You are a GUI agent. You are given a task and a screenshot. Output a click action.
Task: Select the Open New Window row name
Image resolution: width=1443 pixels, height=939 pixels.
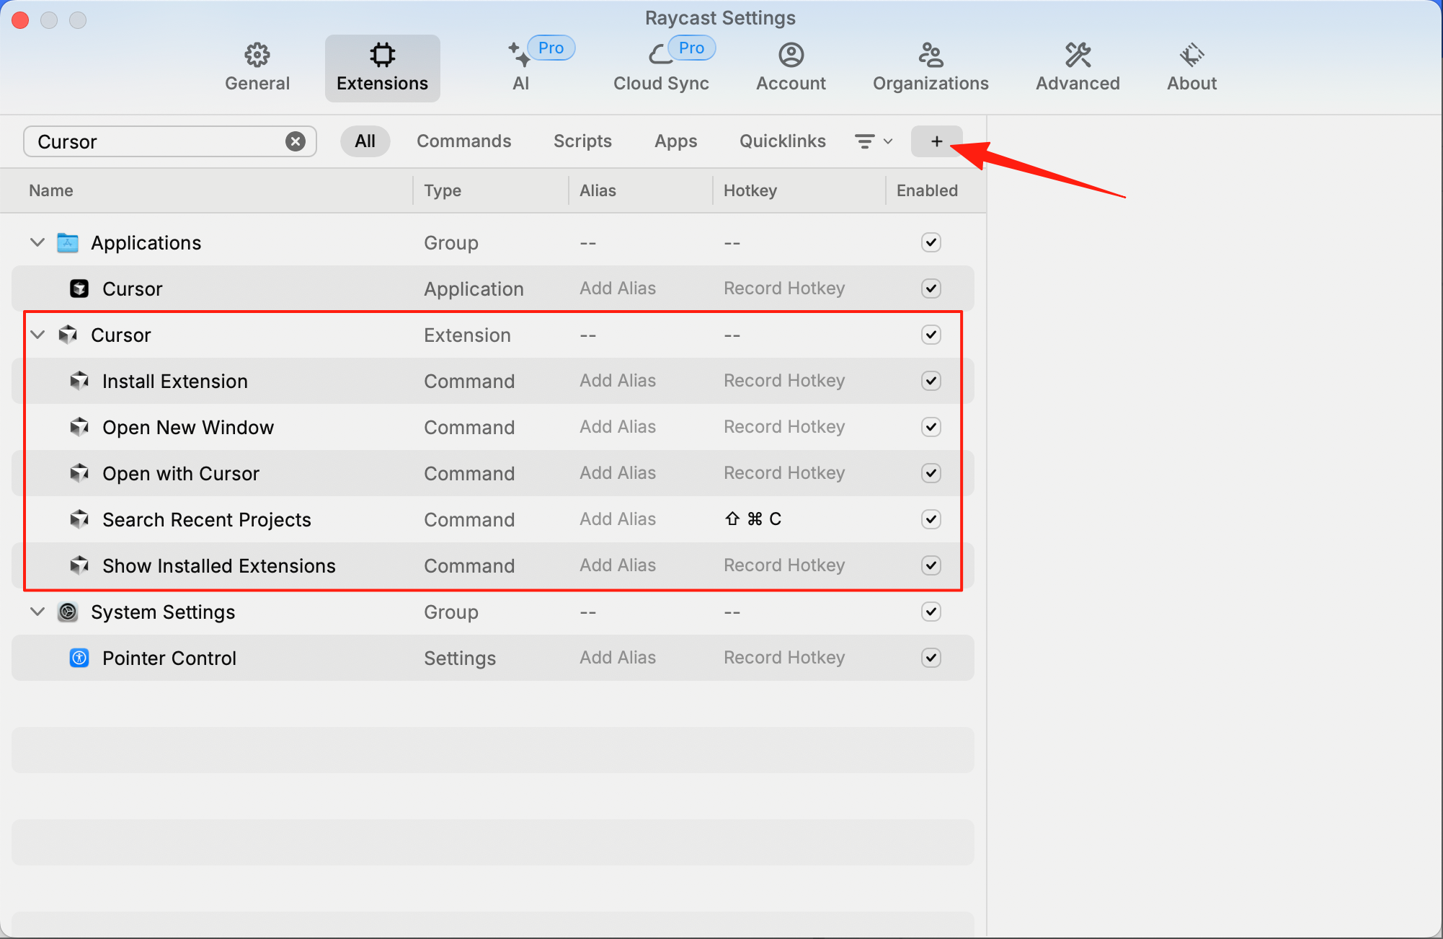188,427
